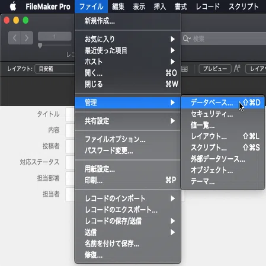266x266 pixels.
Task: Go to previous record arrow
Action: pos(14,38)
